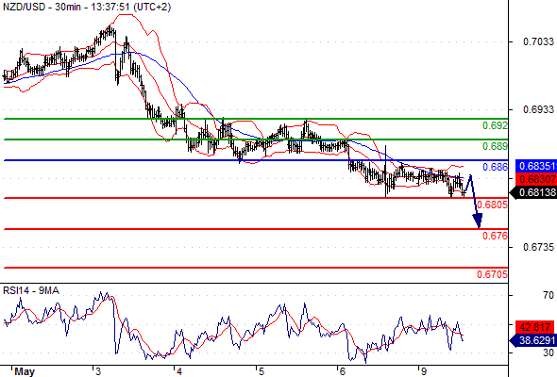The image size is (557, 377).
Task: Select the black 0.68138 current price tag
Action: coord(533,192)
